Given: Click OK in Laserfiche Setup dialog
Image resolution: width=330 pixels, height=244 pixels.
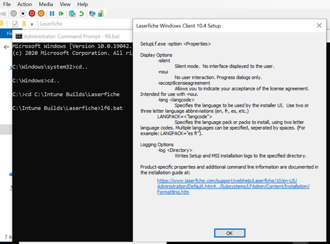Looking at the screenshot, I should pos(230,233).
